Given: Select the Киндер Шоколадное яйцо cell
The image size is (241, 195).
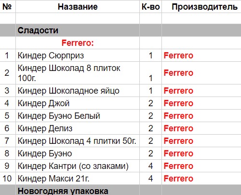Looking at the screenshot, I should tap(78, 90).
